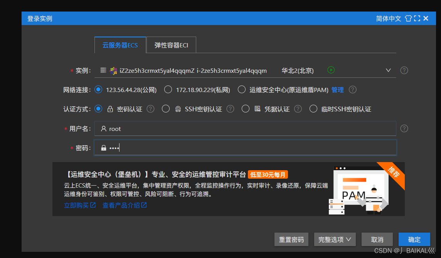Click the PAM illustration thumbnail in the banner
The image size is (441, 258).
(x=359, y=190)
